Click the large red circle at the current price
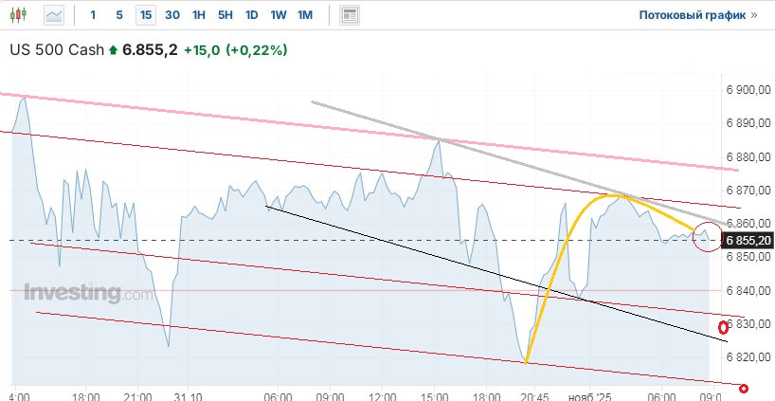 [706, 239]
